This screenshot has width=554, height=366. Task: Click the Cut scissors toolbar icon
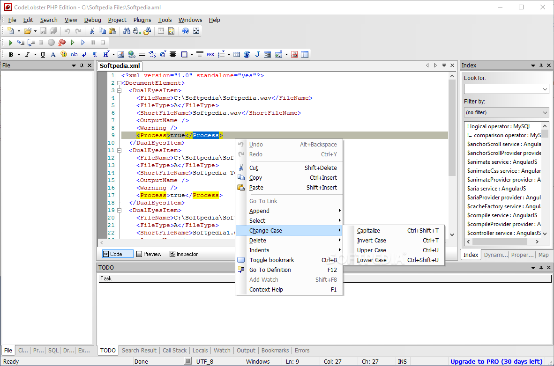click(x=92, y=31)
